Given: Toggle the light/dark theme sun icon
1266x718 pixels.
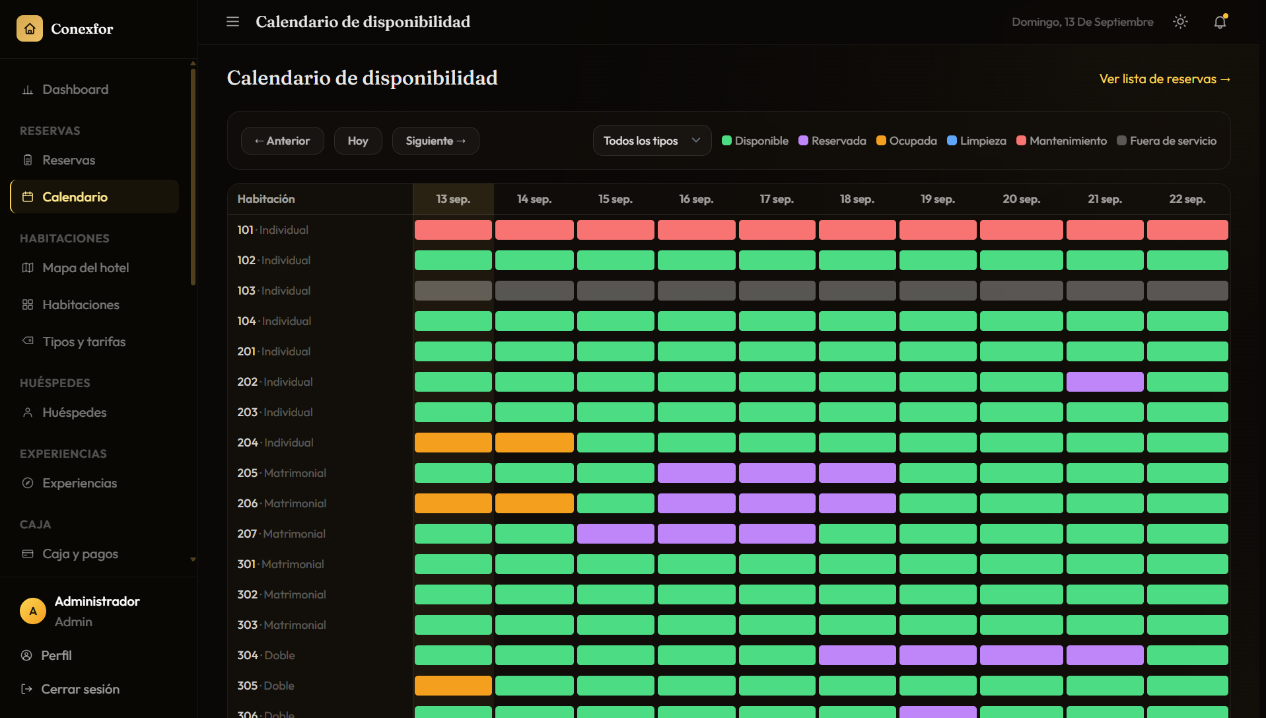Looking at the screenshot, I should (1180, 22).
